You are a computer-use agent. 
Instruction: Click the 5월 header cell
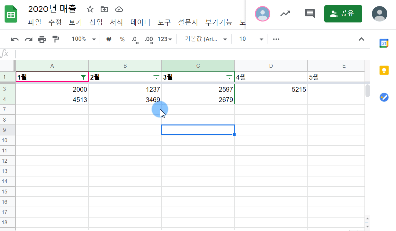(336, 77)
